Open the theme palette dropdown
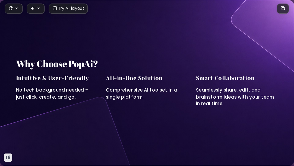Screen dimensions: 294x166 click(x=14, y=9)
